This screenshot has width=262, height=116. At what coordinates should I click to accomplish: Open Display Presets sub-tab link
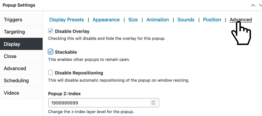tap(66, 20)
